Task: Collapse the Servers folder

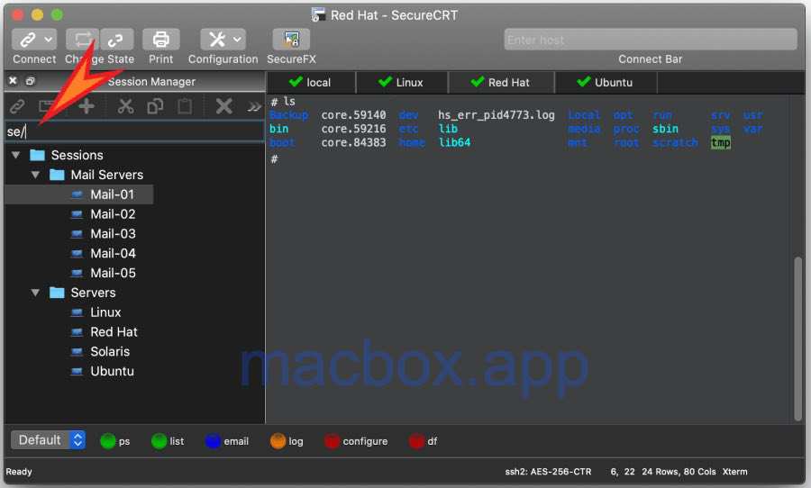Action: (35, 293)
